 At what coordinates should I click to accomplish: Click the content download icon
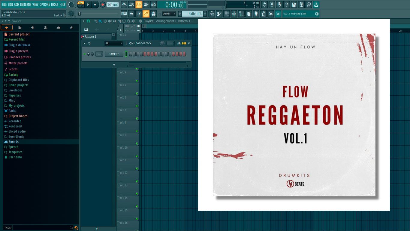click(316, 5)
